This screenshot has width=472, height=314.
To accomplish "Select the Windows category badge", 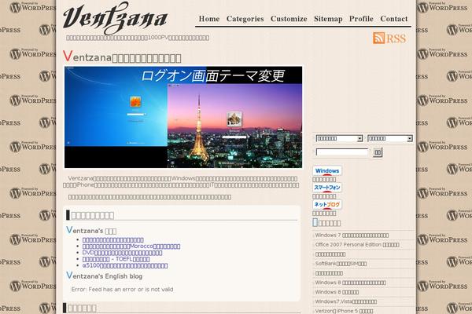I will 327,170.
